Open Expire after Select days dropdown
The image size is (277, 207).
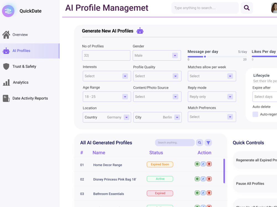click(265, 97)
